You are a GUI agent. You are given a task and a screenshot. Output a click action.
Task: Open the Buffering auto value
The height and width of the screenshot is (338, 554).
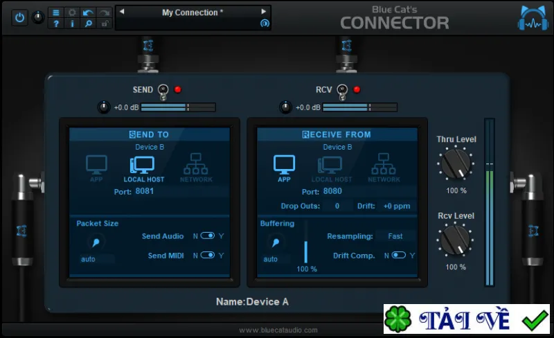pos(276,259)
